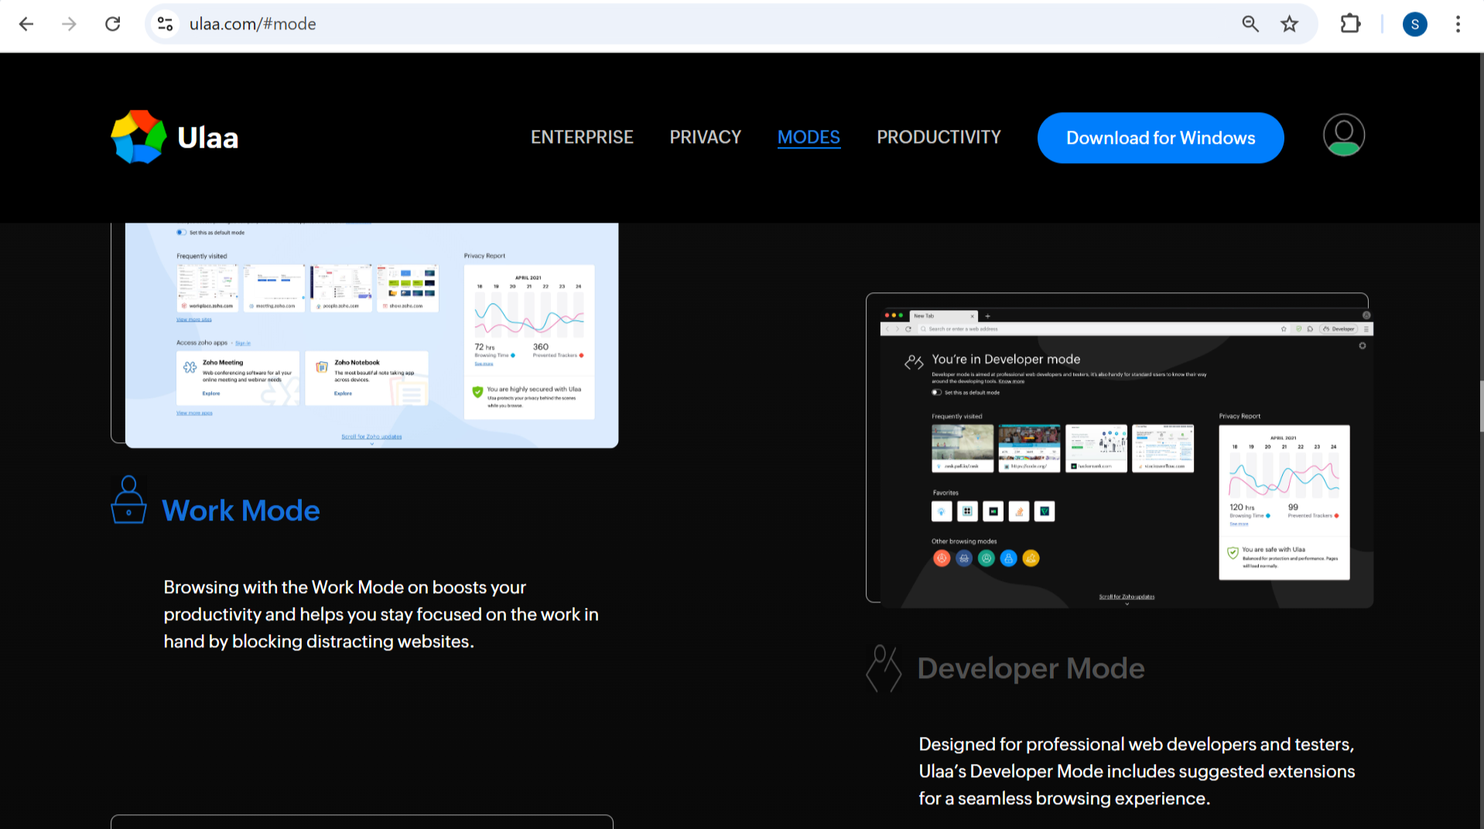
Task: Open Chrome profile S avatar
Action: [1414, 24]
